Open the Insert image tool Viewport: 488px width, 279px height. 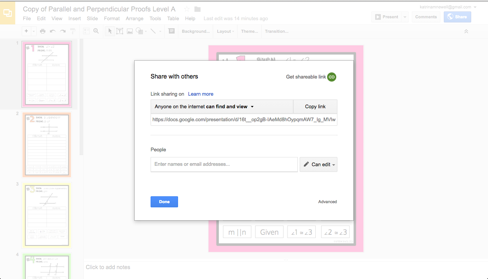point(130,31)
